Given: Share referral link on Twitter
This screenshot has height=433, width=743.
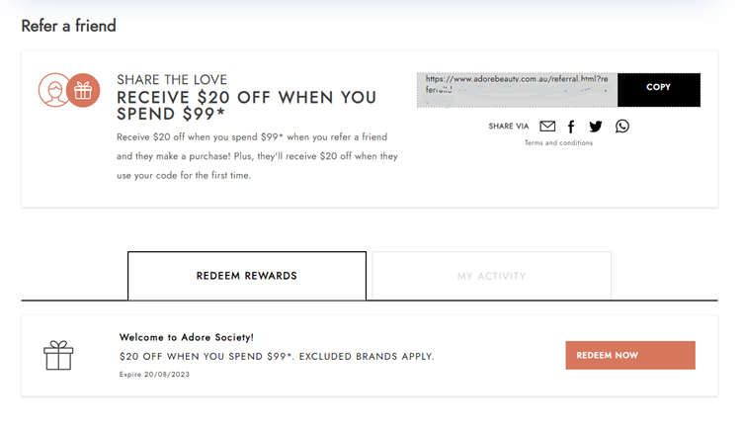Looking at the screenshot, I should pos(596,127).
